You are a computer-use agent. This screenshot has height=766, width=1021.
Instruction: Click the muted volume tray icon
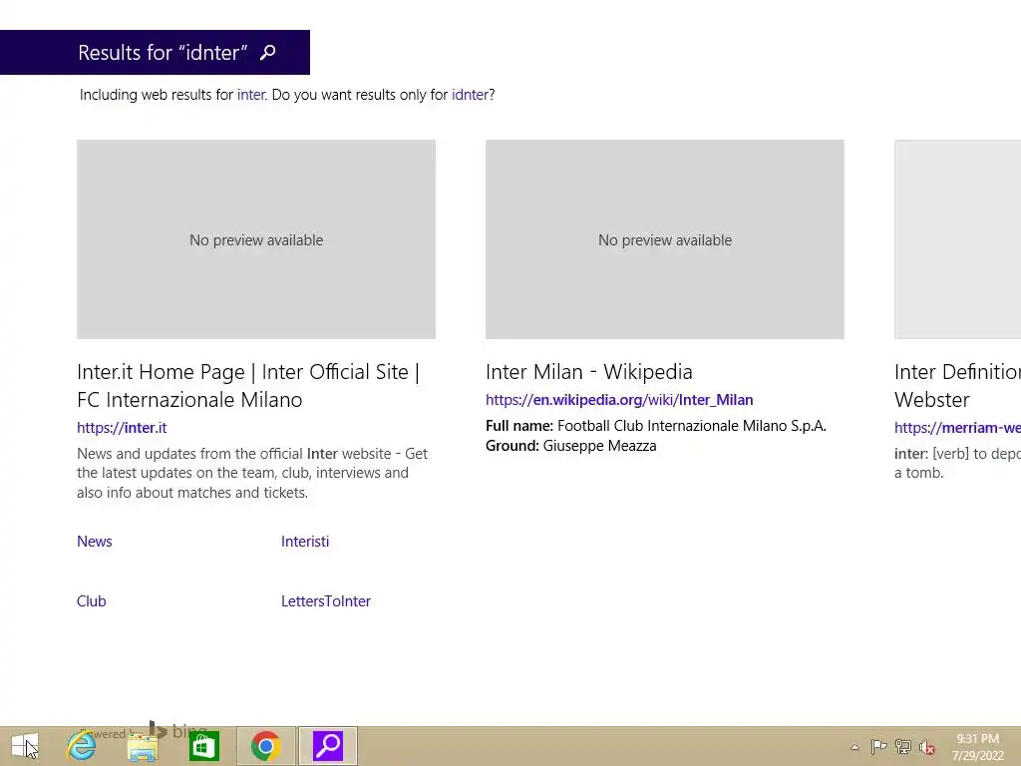pos(927,747)
